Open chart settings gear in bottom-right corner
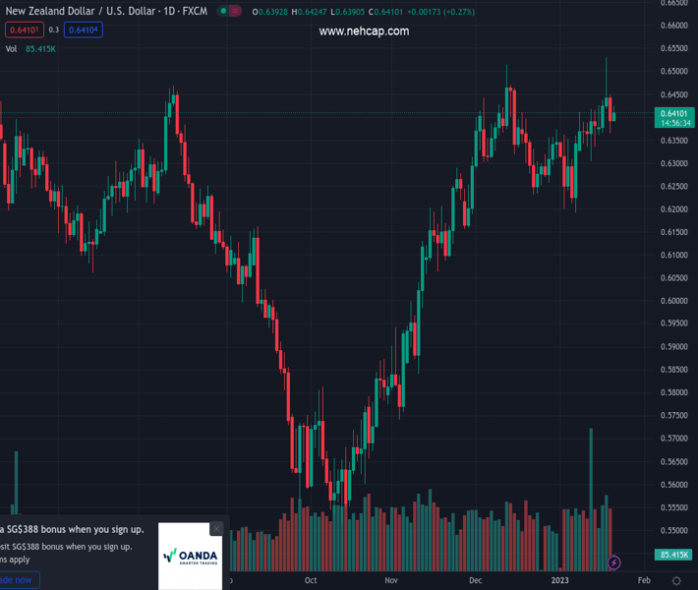 pos(676,581)
